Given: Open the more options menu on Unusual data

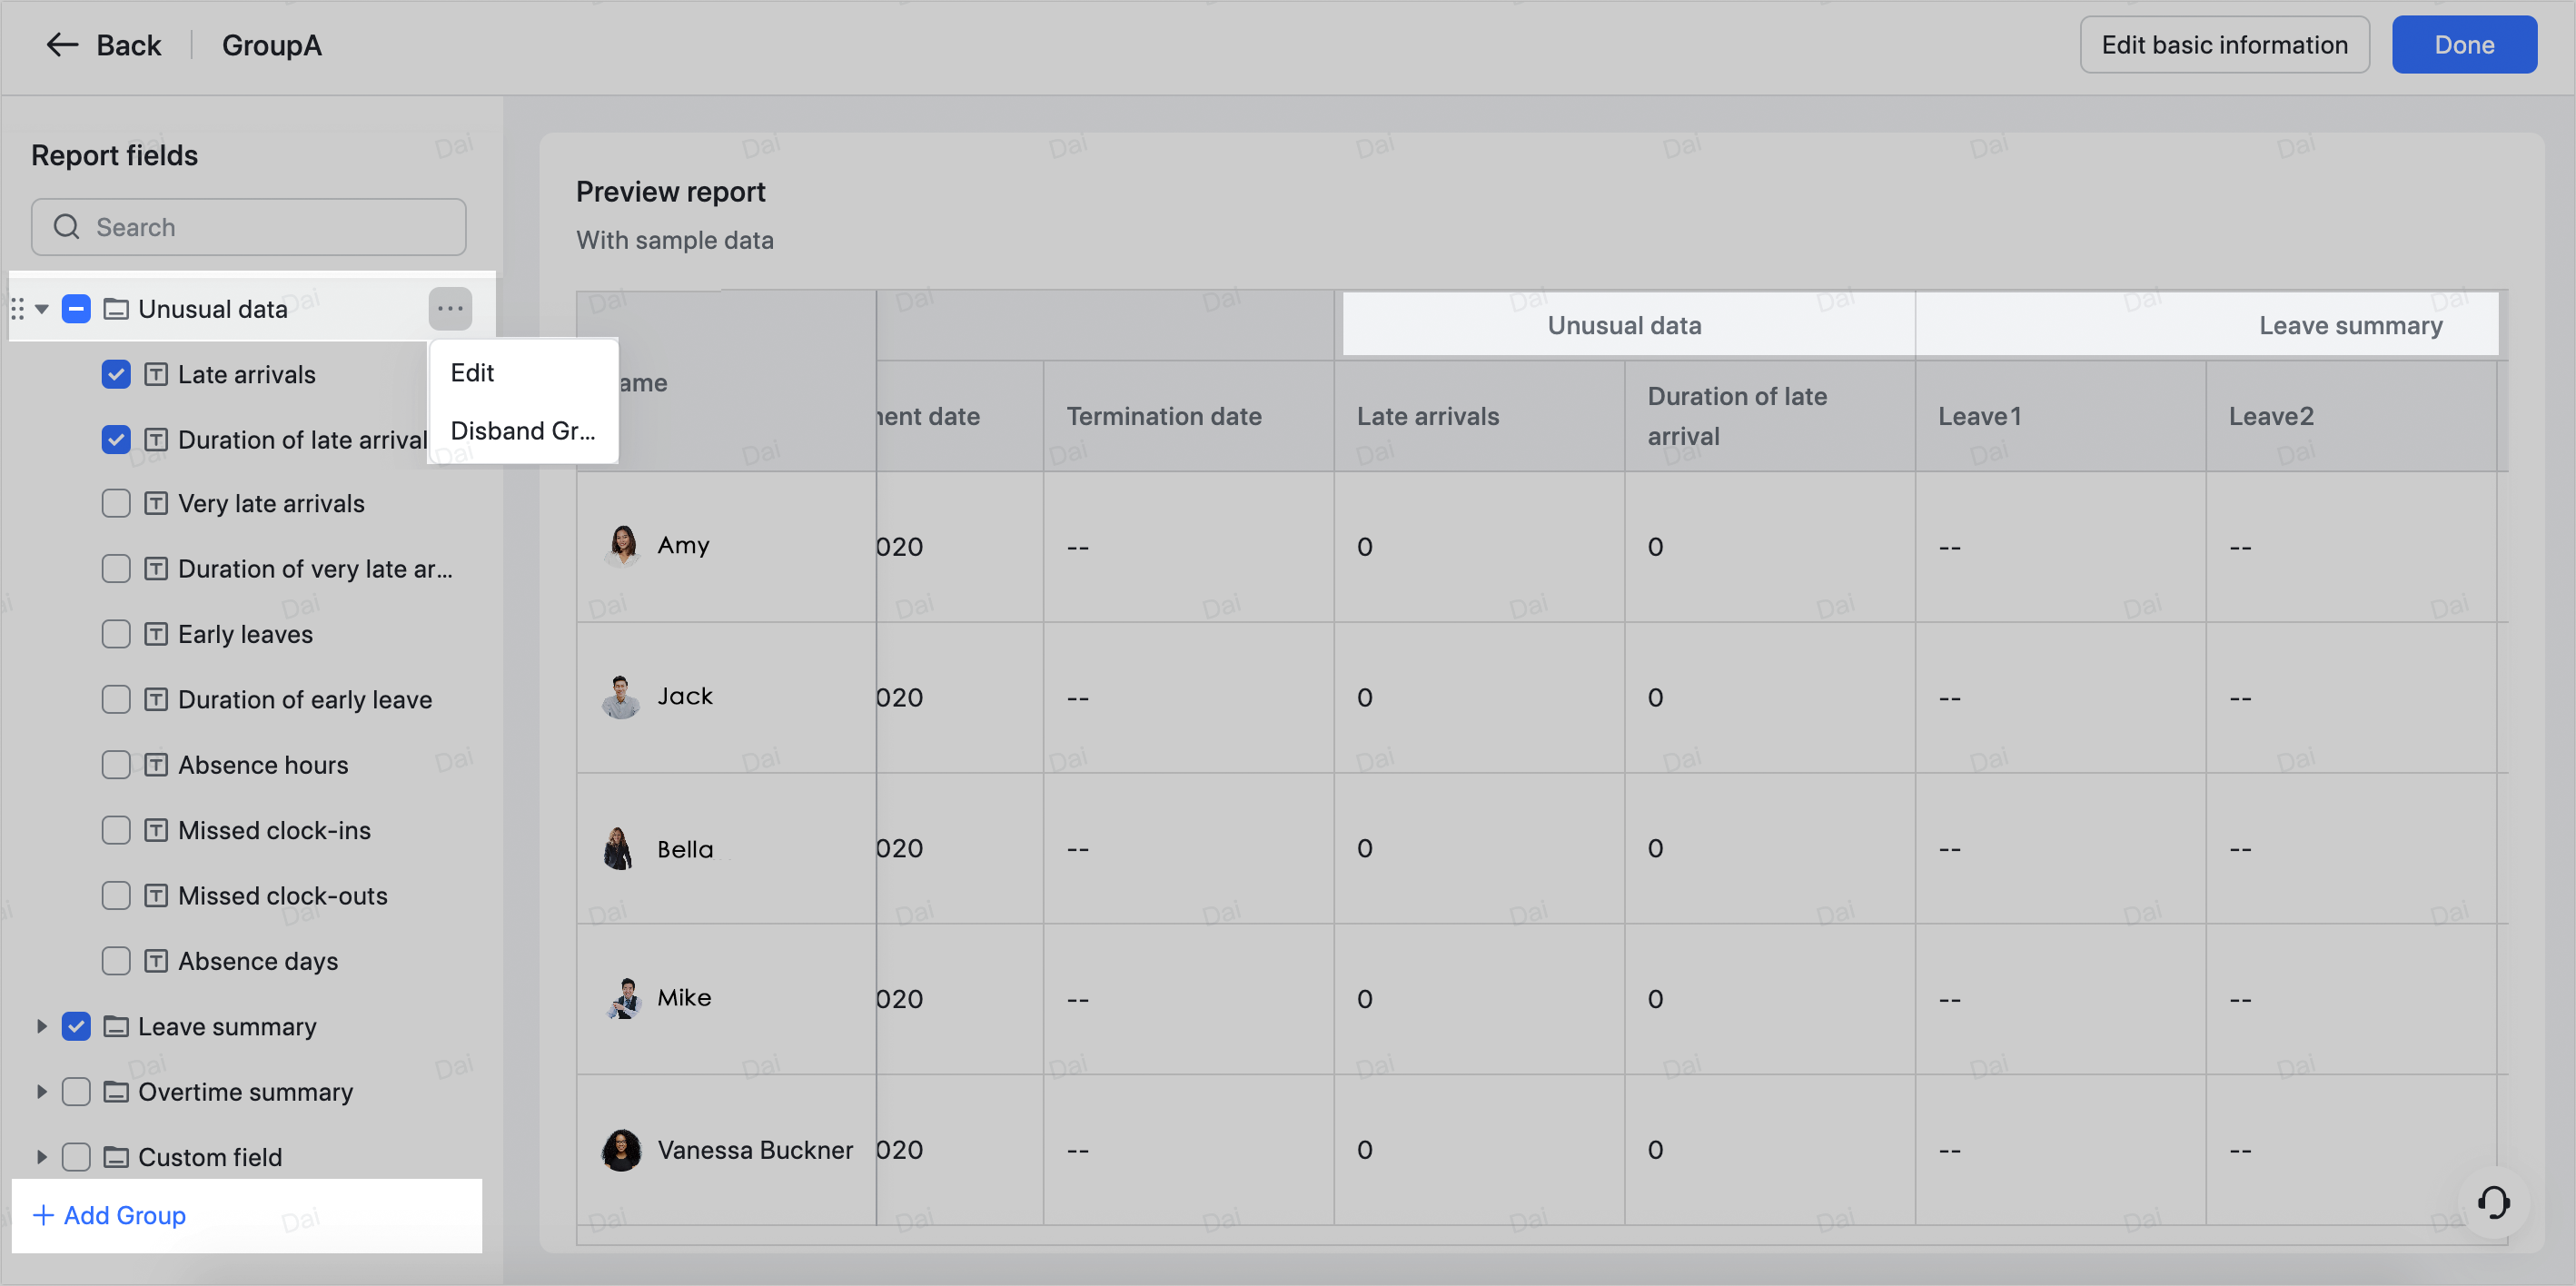Looking at the screenshot, I should (449, 308).
